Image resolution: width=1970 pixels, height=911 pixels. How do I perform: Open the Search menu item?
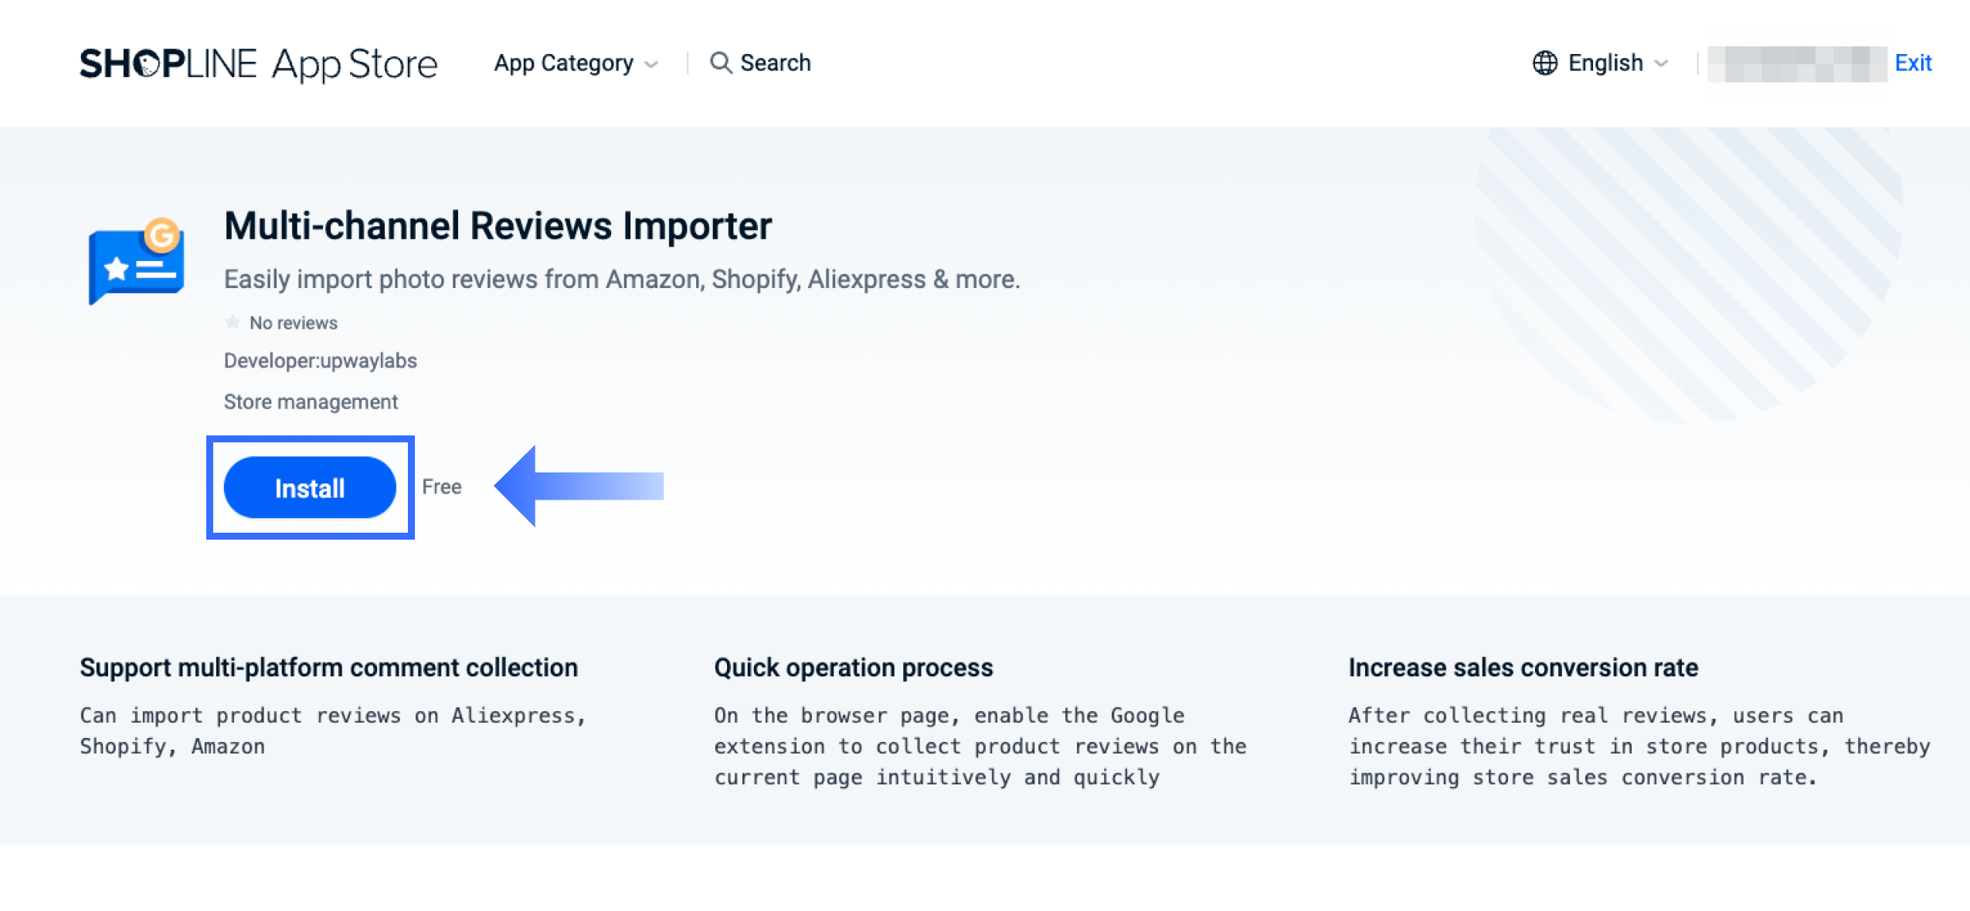(x=775, y=63)
